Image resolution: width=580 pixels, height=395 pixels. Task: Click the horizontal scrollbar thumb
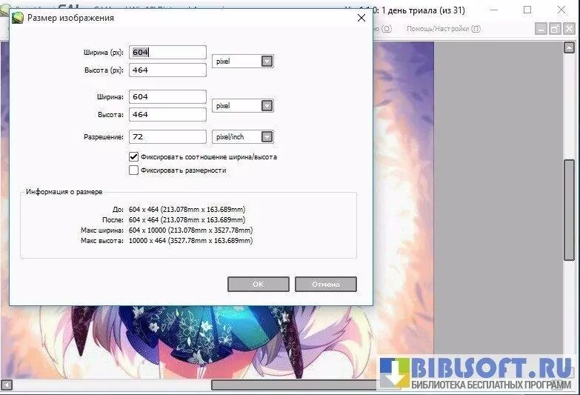296,385
